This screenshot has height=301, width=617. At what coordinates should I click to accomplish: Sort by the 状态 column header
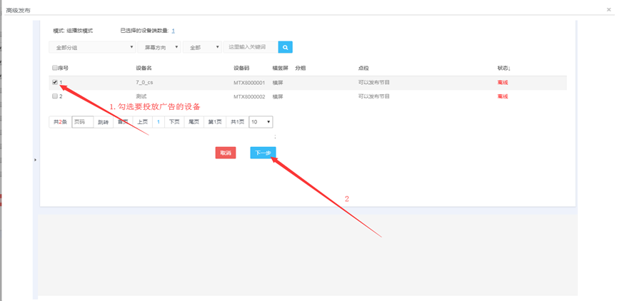tap(503, 68)
